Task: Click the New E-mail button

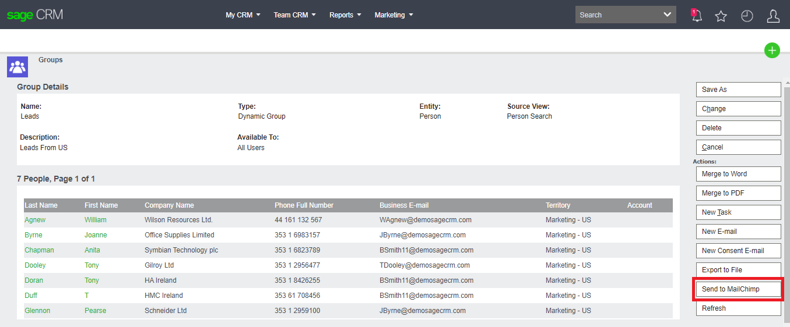Action: tap(738, 232)
